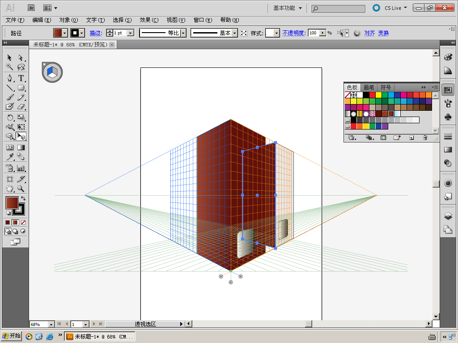Select the Perspective Selection tool
The width and height of the screenshot is (458, 343).
pos(21,136)
